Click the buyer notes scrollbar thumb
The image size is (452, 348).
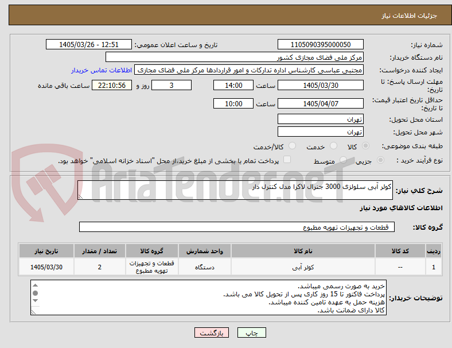click(x=35, y=293)
